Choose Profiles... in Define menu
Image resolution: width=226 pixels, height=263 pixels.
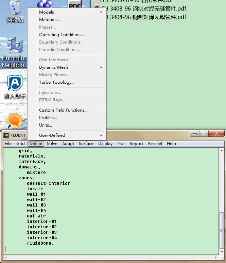(67, 118)
